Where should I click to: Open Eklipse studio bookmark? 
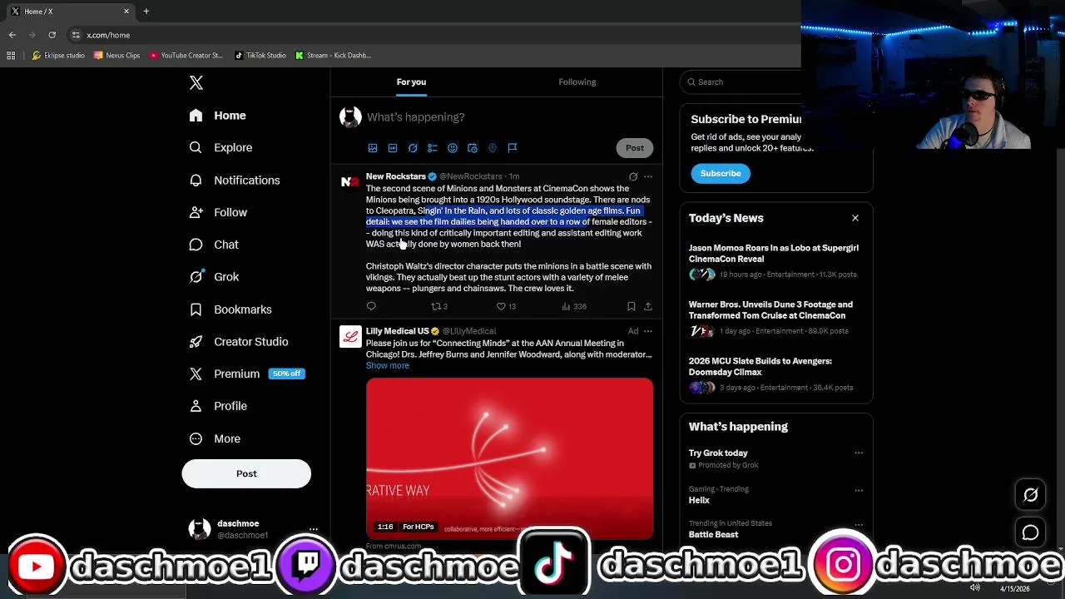coord(58,56)
